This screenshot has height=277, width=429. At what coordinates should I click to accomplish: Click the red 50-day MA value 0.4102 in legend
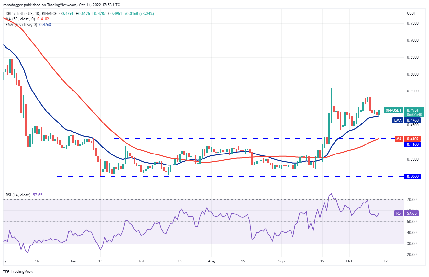click(x=43, y=19)
